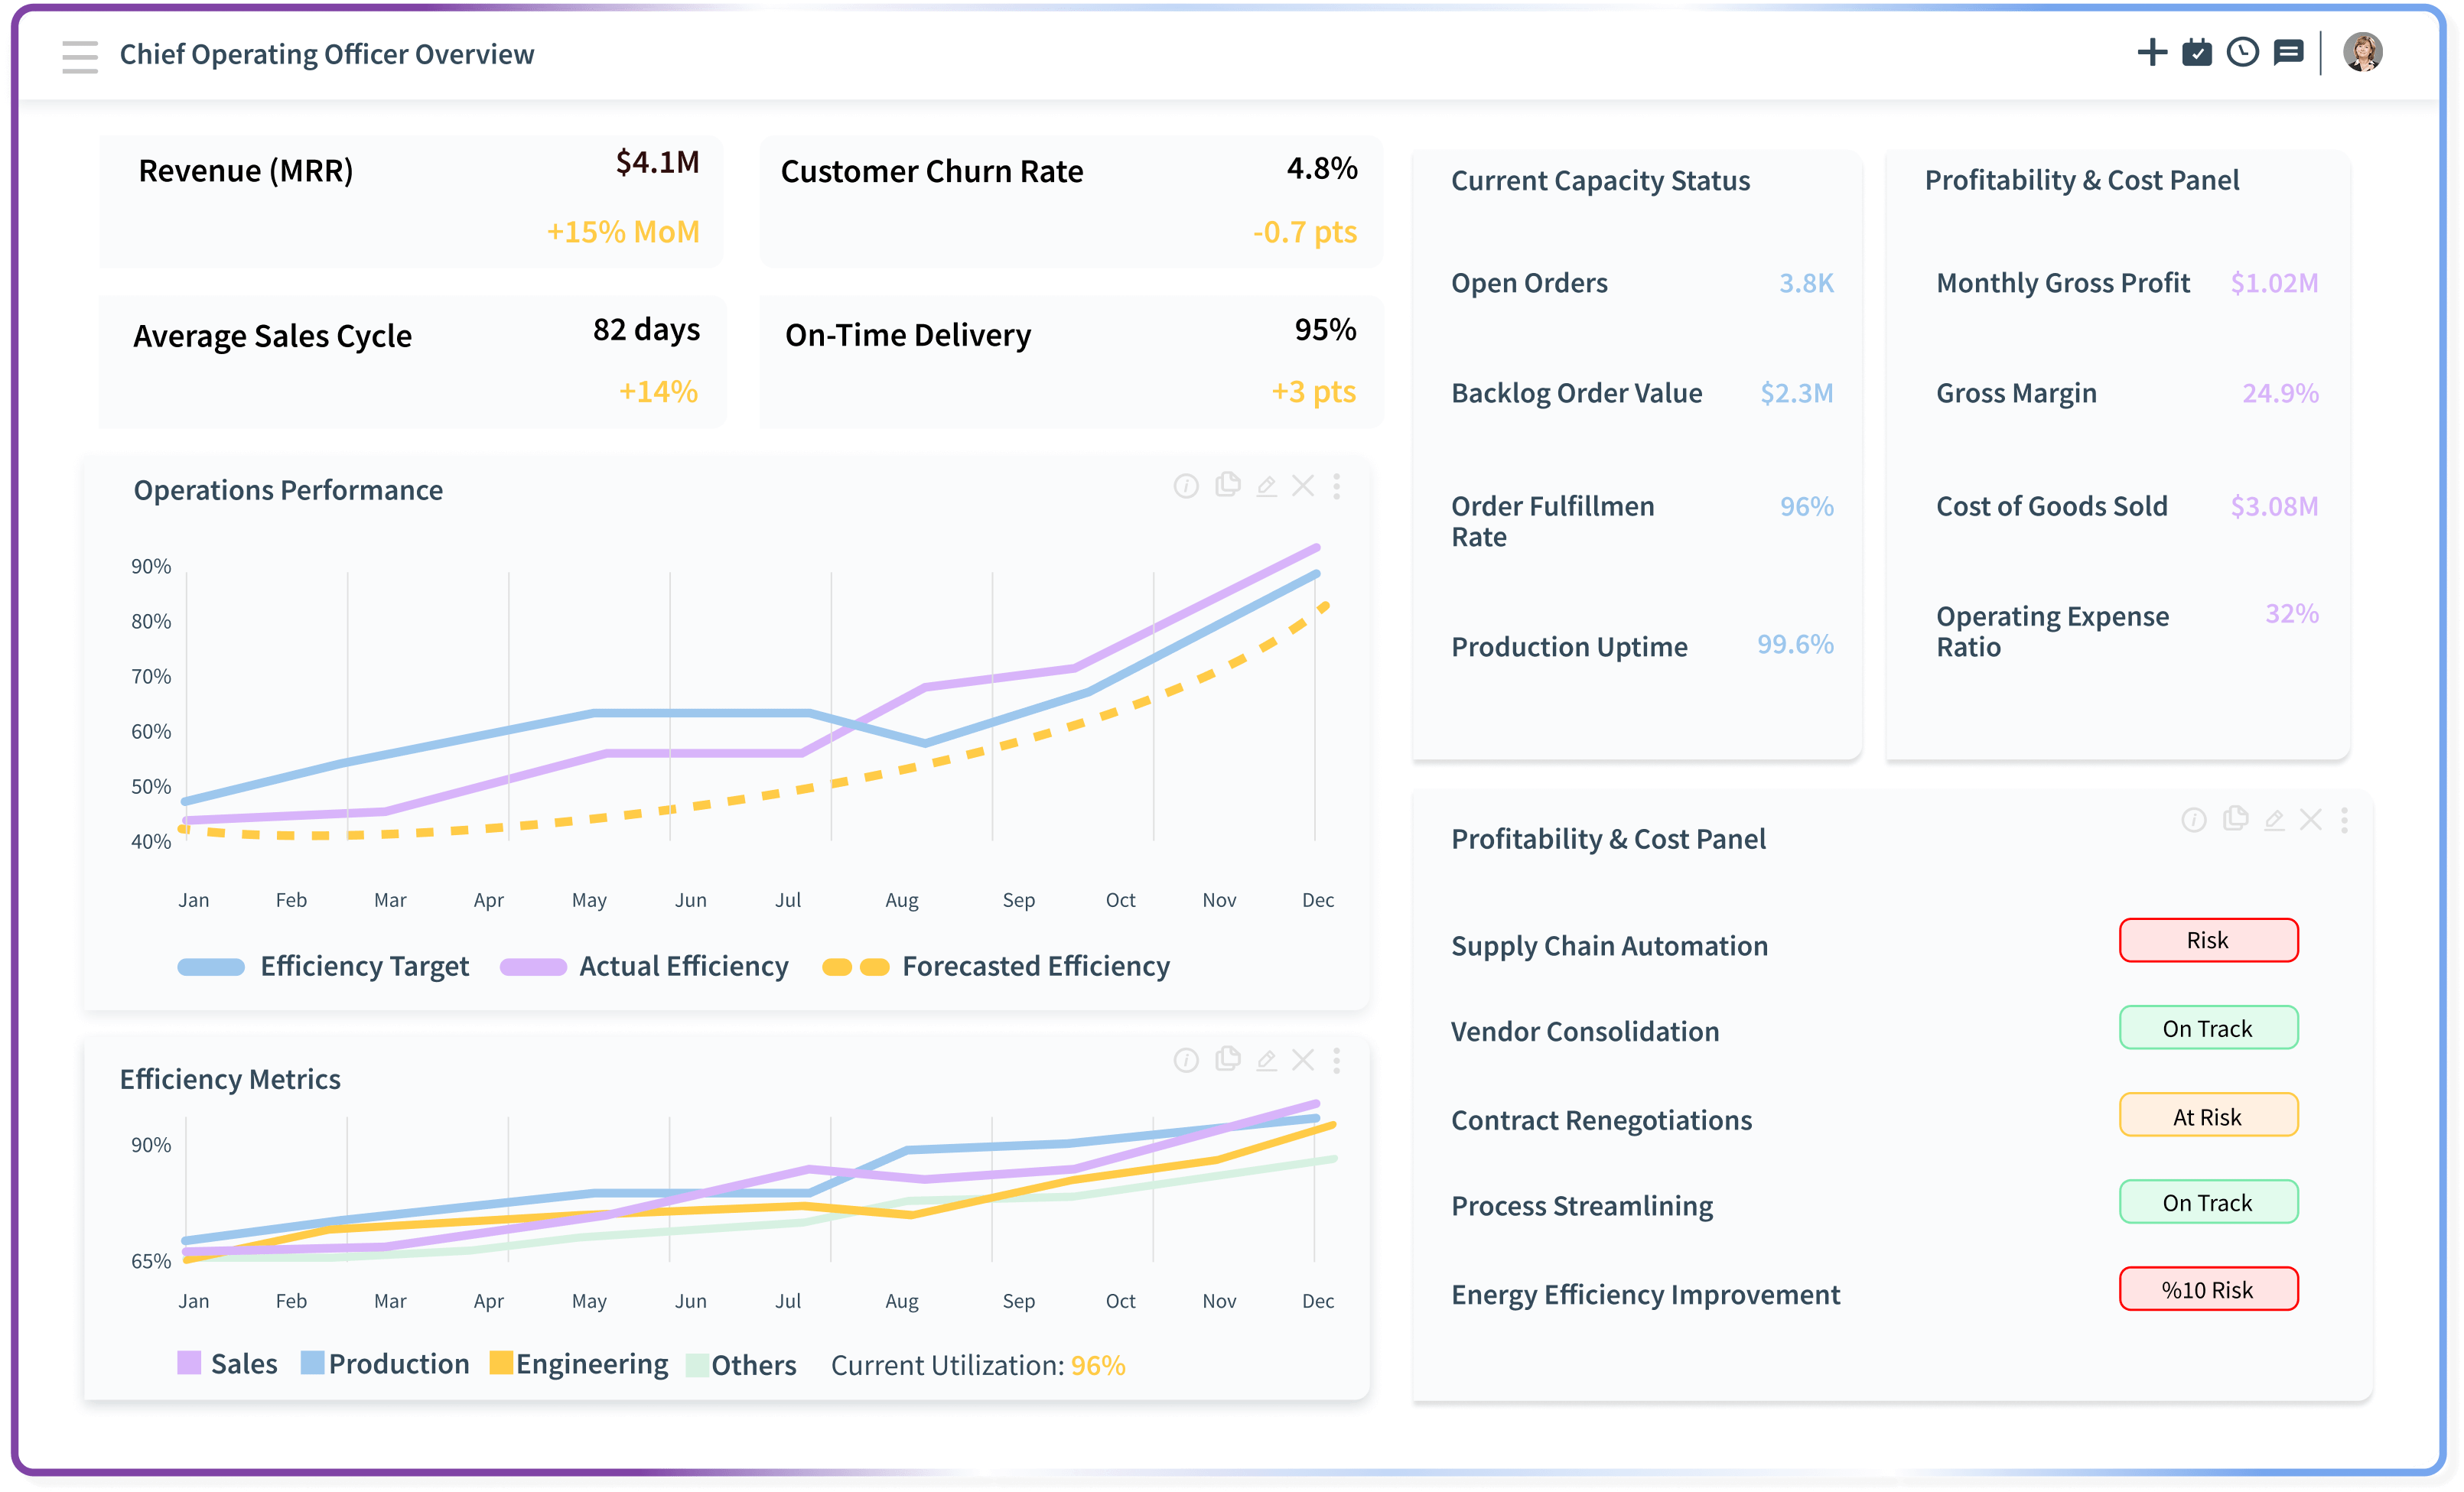Click Supply Chain Automation Risk badge
The image size is (2464, 1492).
(2208, 941)
